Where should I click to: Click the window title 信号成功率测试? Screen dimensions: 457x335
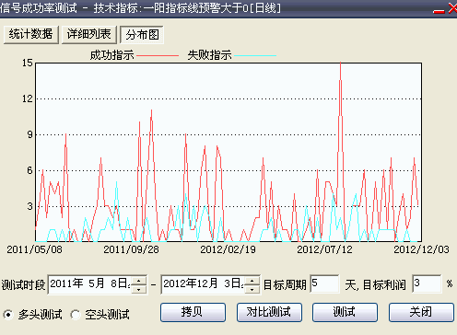point(38,8)
